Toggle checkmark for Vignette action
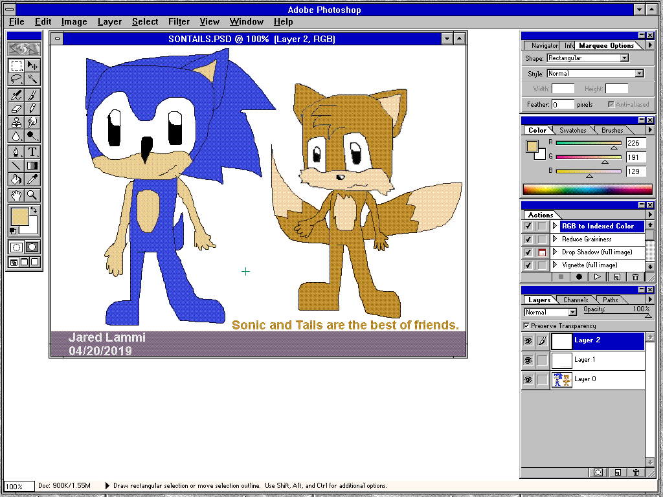This screenshot has height=497, width=663. click(x=528, y=265)
